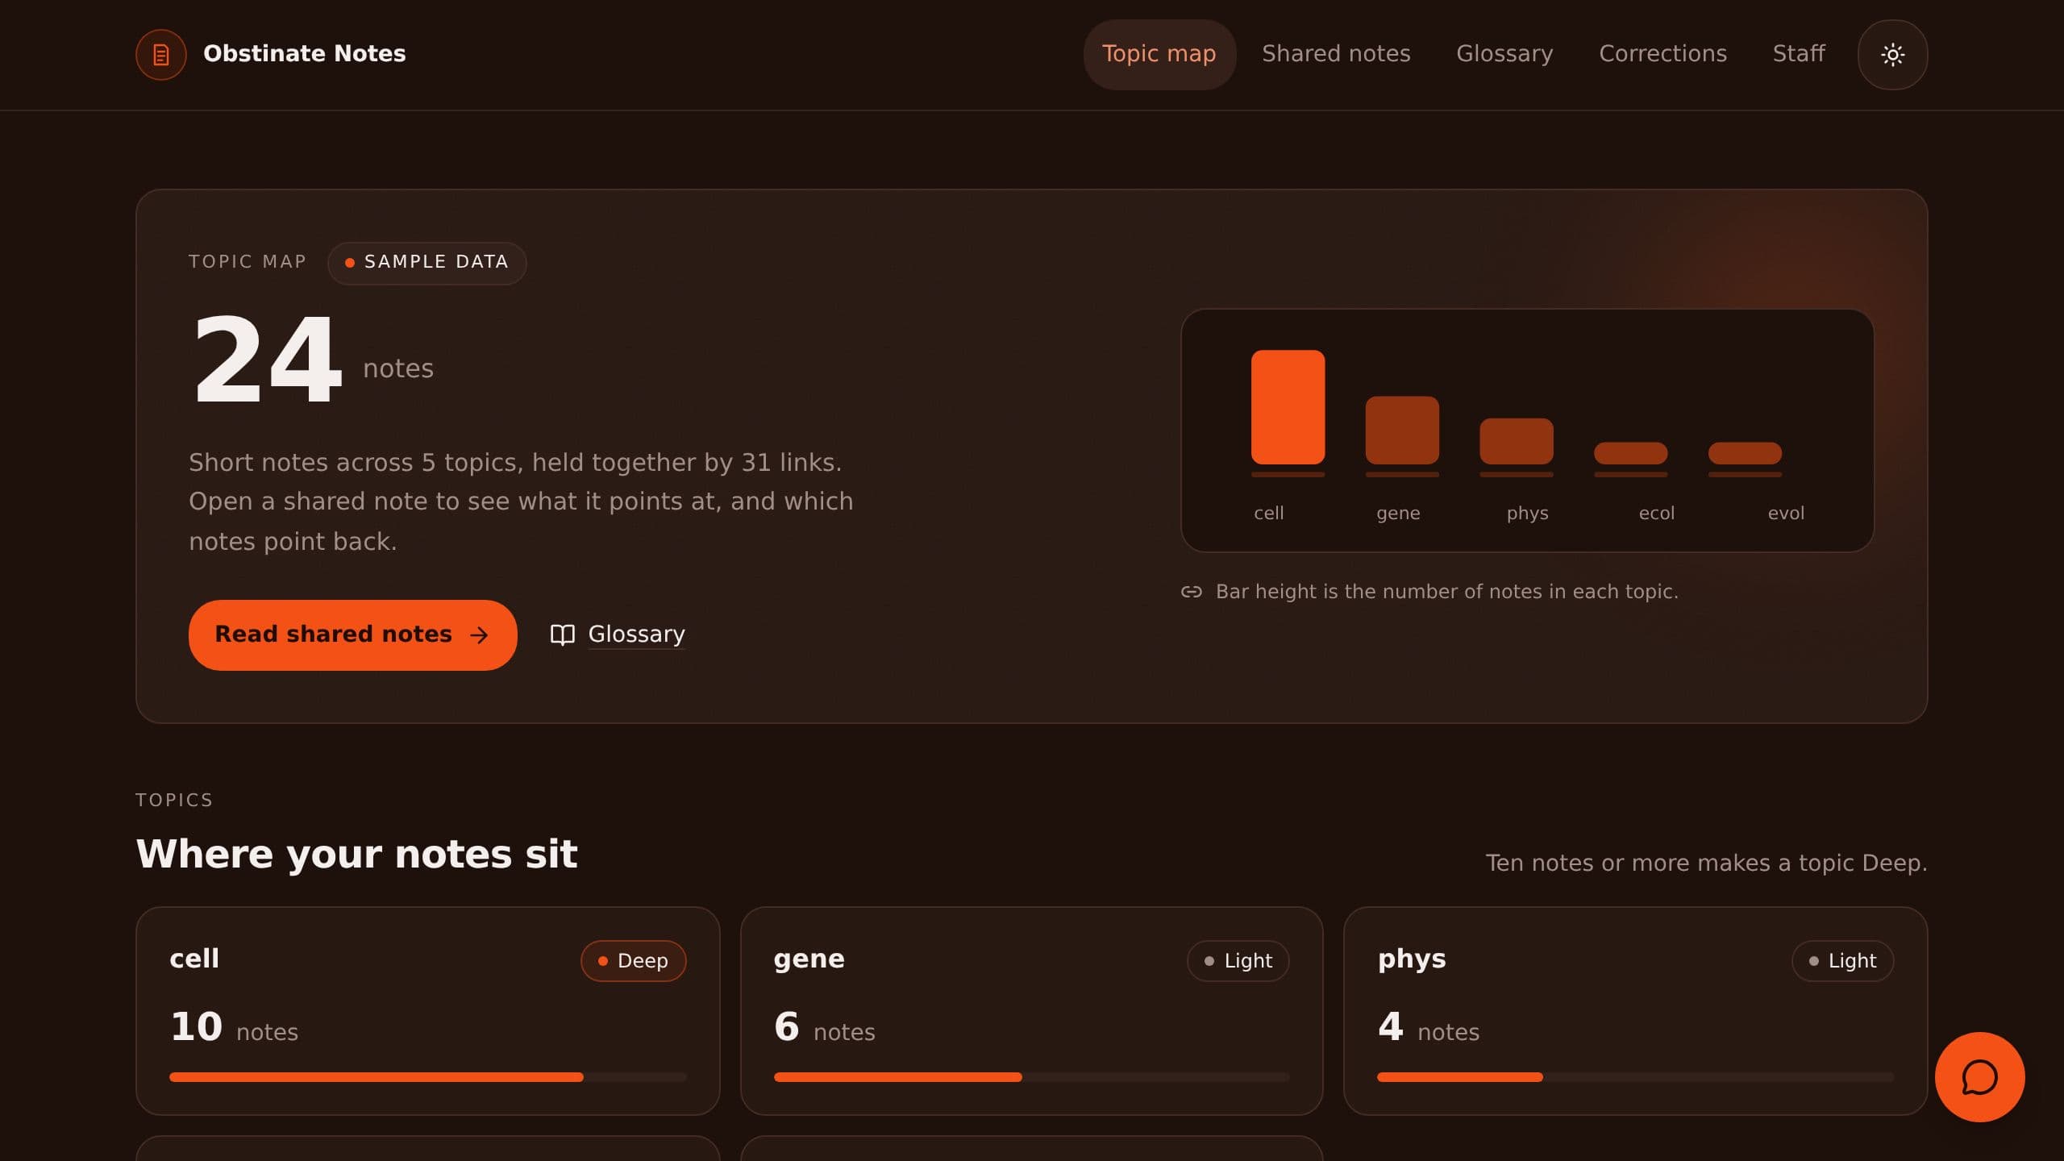Click the 'Bar height is the number' caption
The image size is (2064, 1161).
click(1446, 592)
